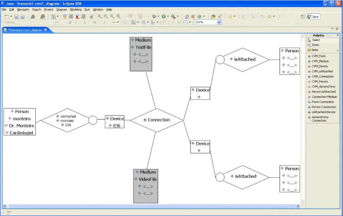Select CVM_Person palette entry

pos(323,81)
